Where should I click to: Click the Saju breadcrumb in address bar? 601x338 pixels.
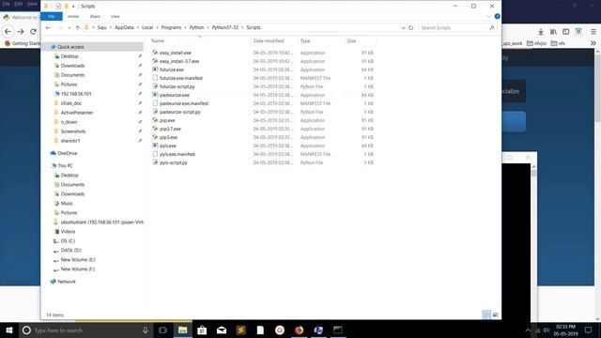point(101,27)
